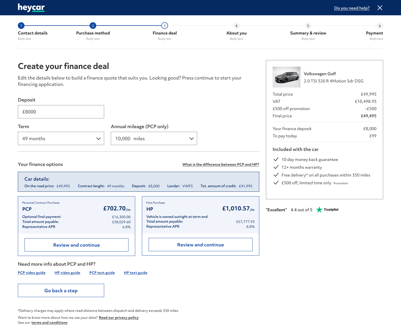This screenshot has height=336, width=401.
Task: Close the checkout with the X button
Action: pos(380,8)
